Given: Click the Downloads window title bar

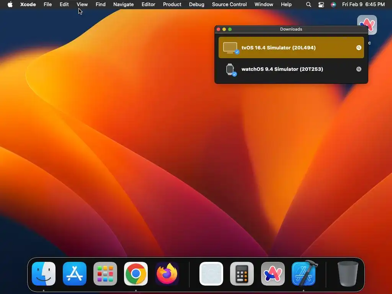Looking at the screenshot, I should click(x=291, y=29).
